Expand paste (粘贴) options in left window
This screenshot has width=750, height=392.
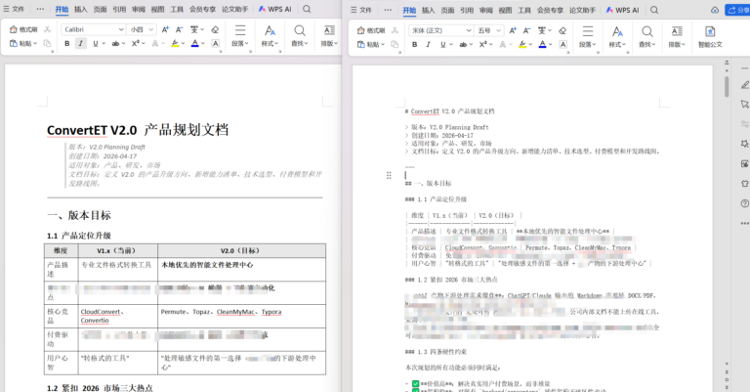(x=35, y=44)
